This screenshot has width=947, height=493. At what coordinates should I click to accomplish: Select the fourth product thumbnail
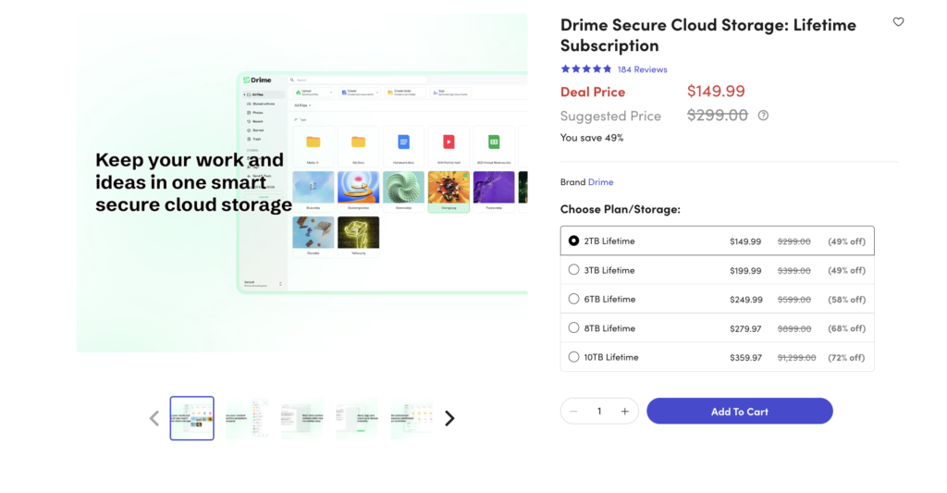pos(357,418)
